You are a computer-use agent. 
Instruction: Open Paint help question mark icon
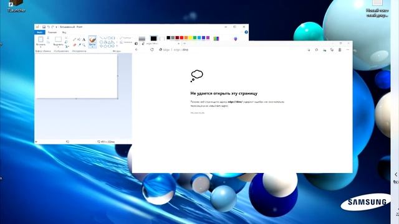pyautogui.click(x=246, y=32)
